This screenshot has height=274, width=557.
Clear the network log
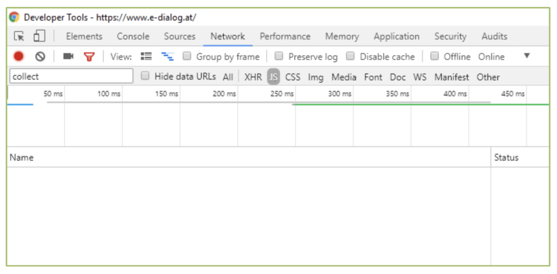pos(40,57)
